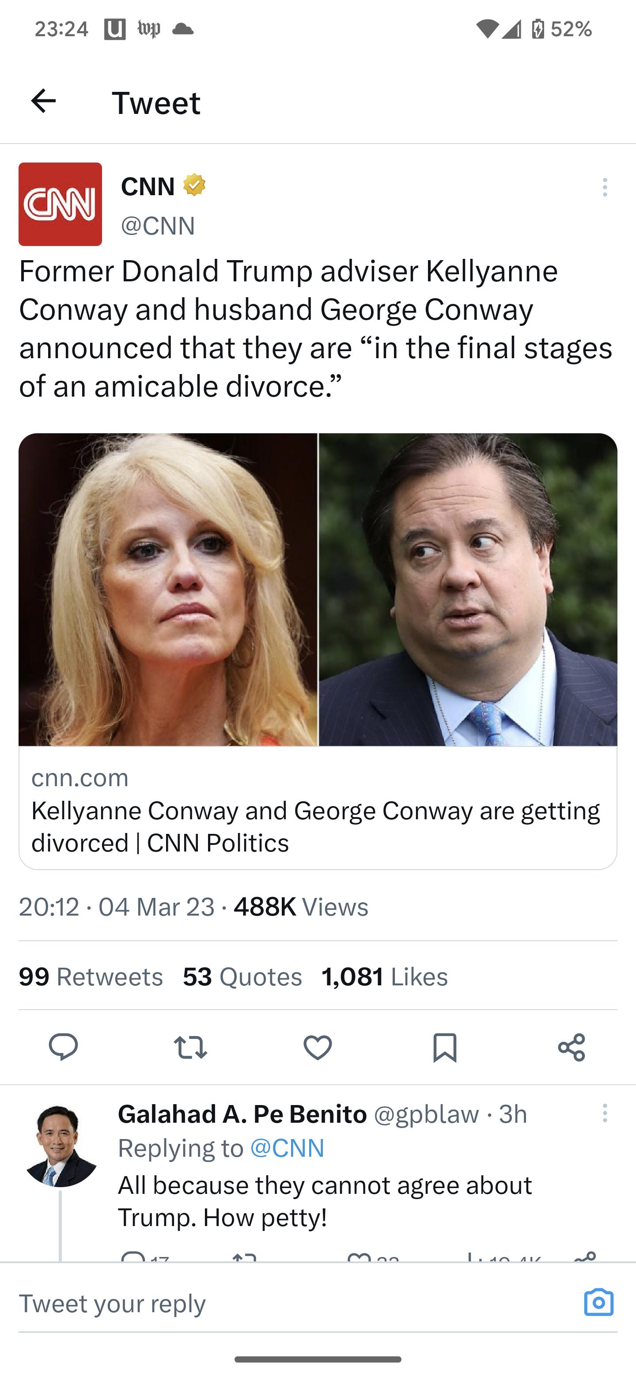This screenshot has height=1378, width=636.
Task: Tap CNN's gold verified badge
Action: click(x=195, y=185)
